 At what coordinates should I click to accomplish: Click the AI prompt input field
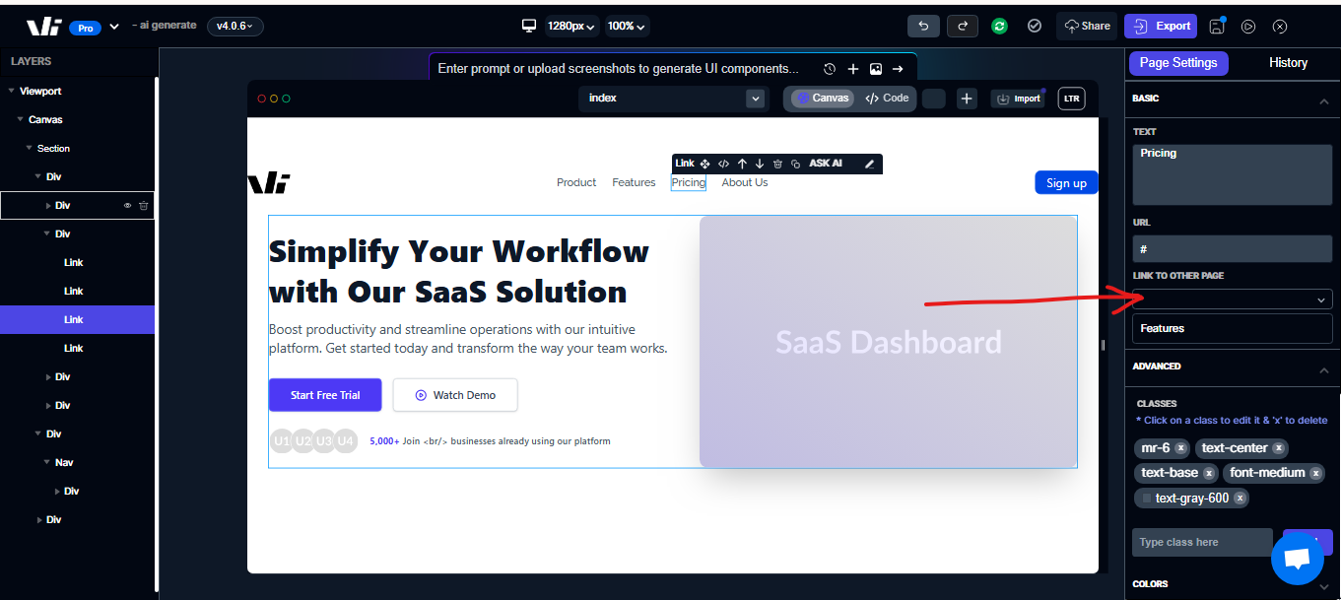(x=619, y=69)
